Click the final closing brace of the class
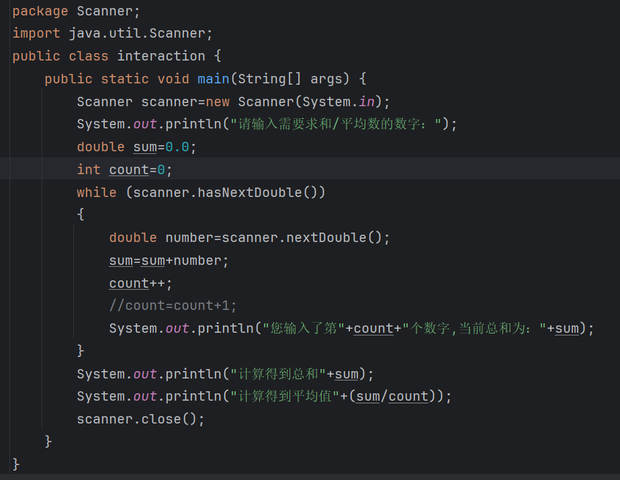 point(16,464)
